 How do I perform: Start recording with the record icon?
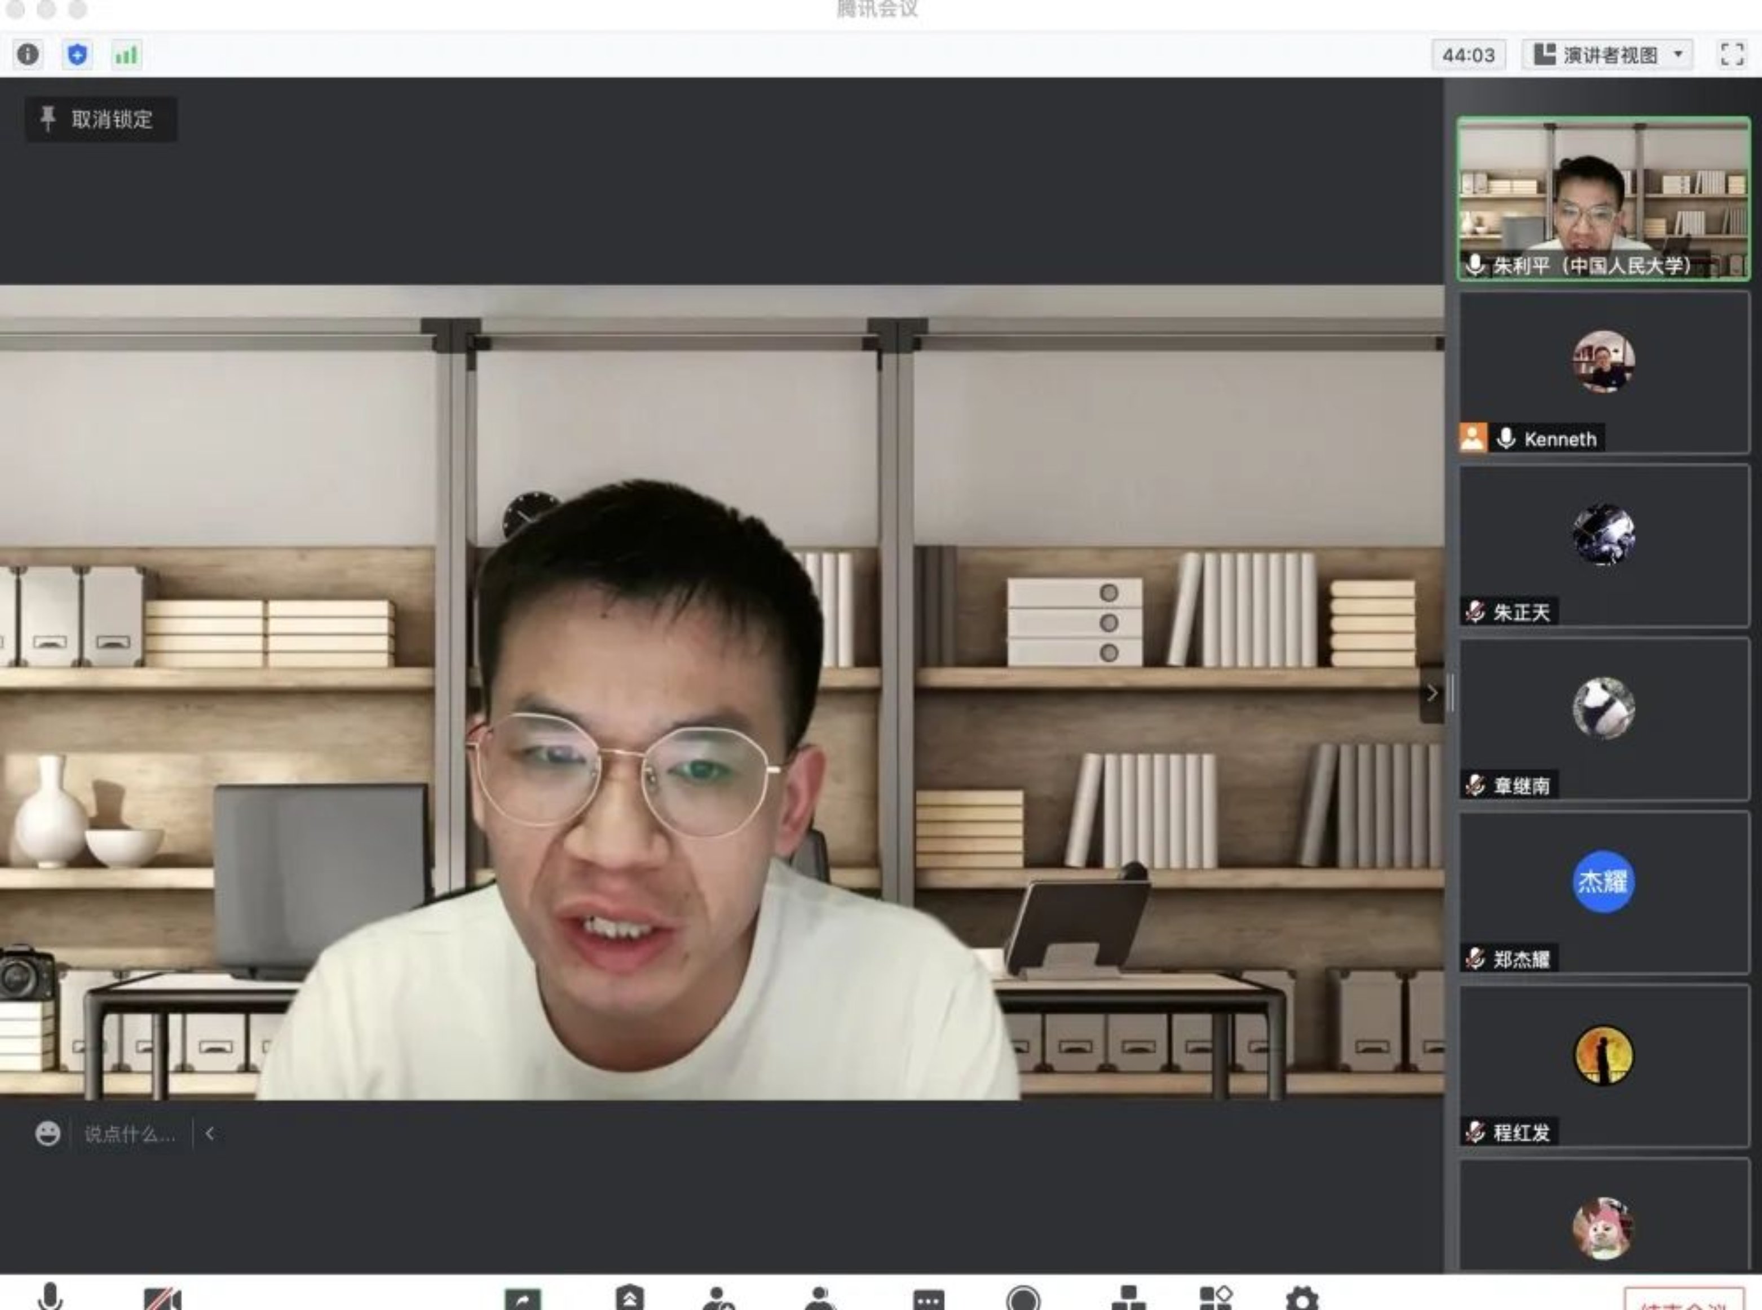point(1023,1300)
